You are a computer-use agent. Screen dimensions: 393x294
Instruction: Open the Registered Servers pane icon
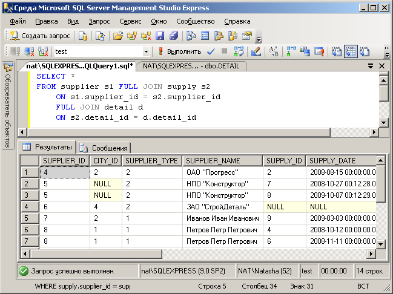(191, 36)
